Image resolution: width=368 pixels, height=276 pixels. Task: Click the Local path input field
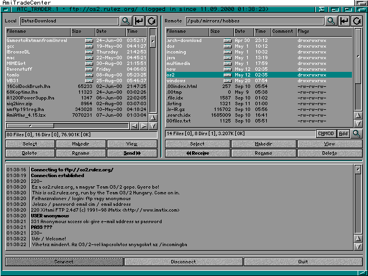(x=69, y=21)
